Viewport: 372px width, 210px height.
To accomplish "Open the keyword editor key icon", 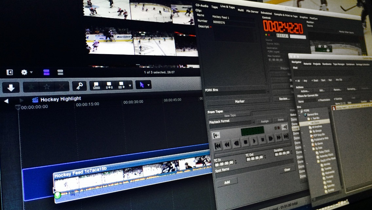I will click(79, 86).
